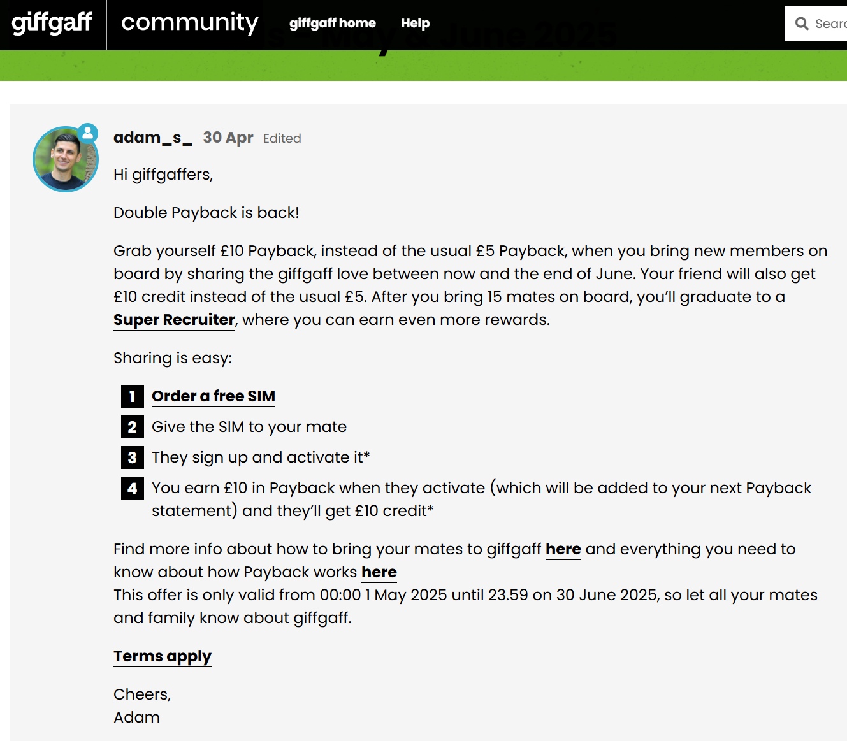This screenshot has height=741, width=847.
Task: Open adam_s_ profile picture
Action: [x=66, y=159]
